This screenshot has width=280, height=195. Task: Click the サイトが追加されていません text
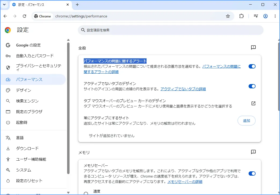click(x=112, y=136)
